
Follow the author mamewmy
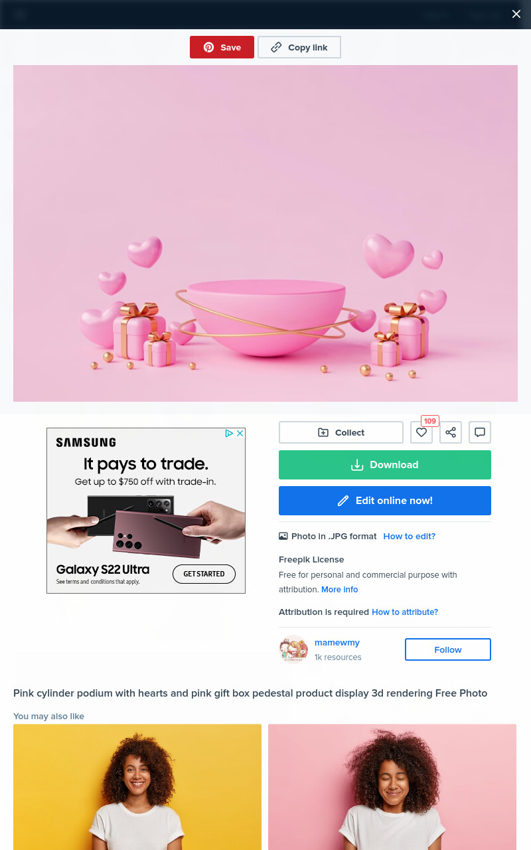[x=448, y=649]
